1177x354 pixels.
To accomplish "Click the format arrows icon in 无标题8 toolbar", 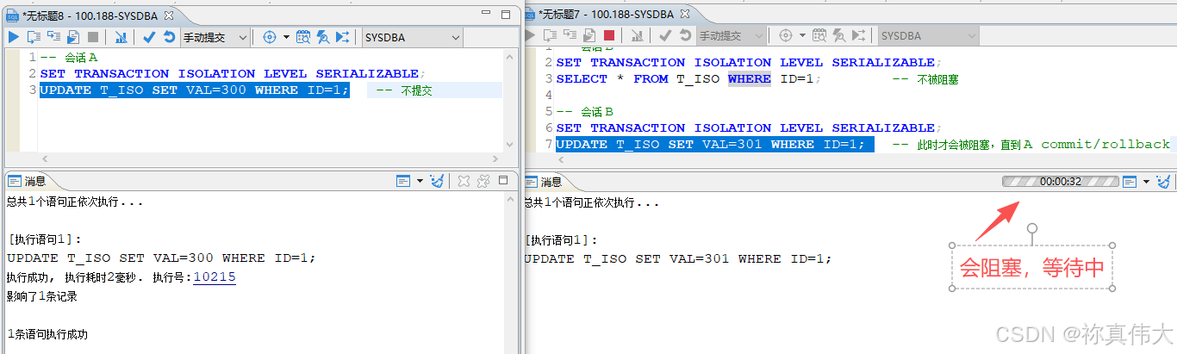I will (343, 37).
